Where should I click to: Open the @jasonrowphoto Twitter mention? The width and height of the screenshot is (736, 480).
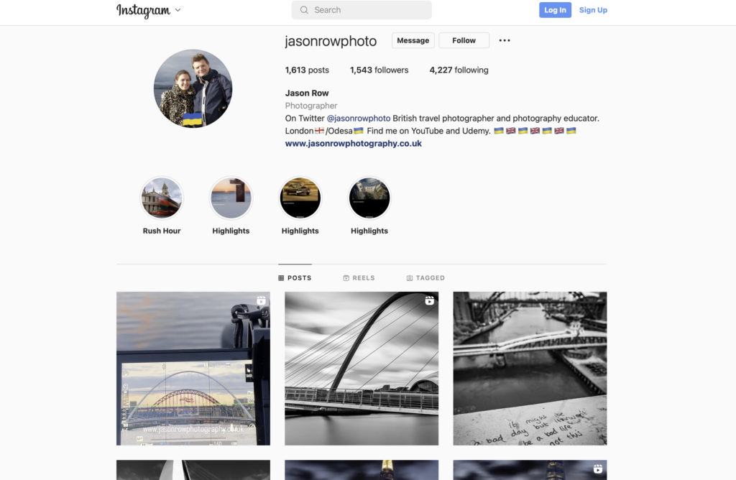pyautogui.click(x=359, y=119)
